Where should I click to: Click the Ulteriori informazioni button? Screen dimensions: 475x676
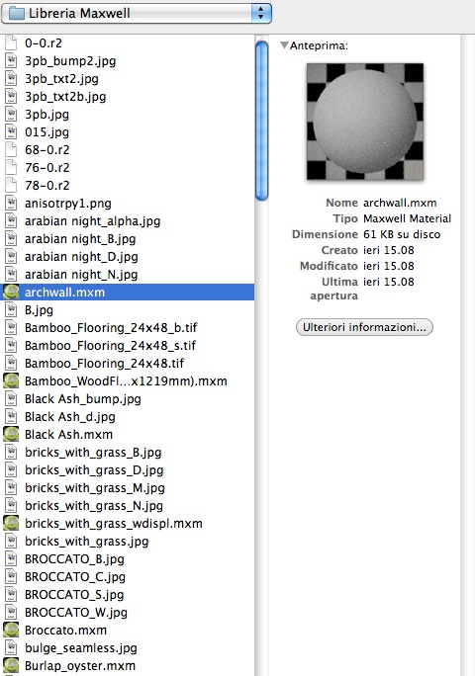[364, 327]
